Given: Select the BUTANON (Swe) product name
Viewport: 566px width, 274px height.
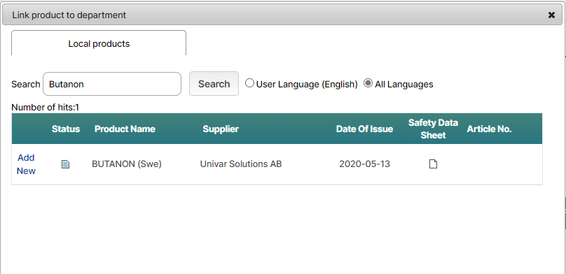Looking at the screenshot, I should point(127,164).
